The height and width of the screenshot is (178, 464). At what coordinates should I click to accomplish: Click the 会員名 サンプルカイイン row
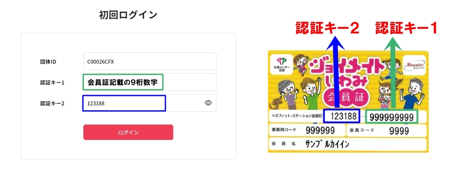pyautogui.click(x=348, y=144)
